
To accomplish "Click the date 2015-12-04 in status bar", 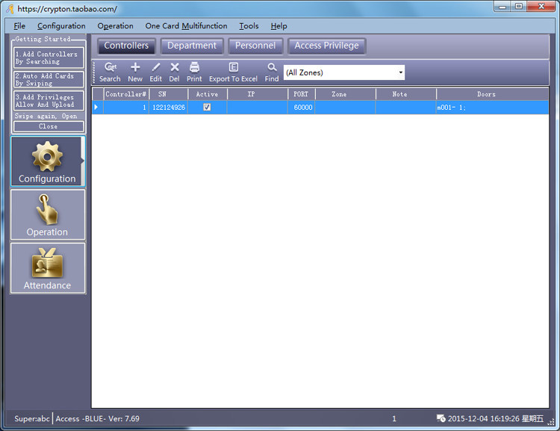I will [x=468, y=418].
